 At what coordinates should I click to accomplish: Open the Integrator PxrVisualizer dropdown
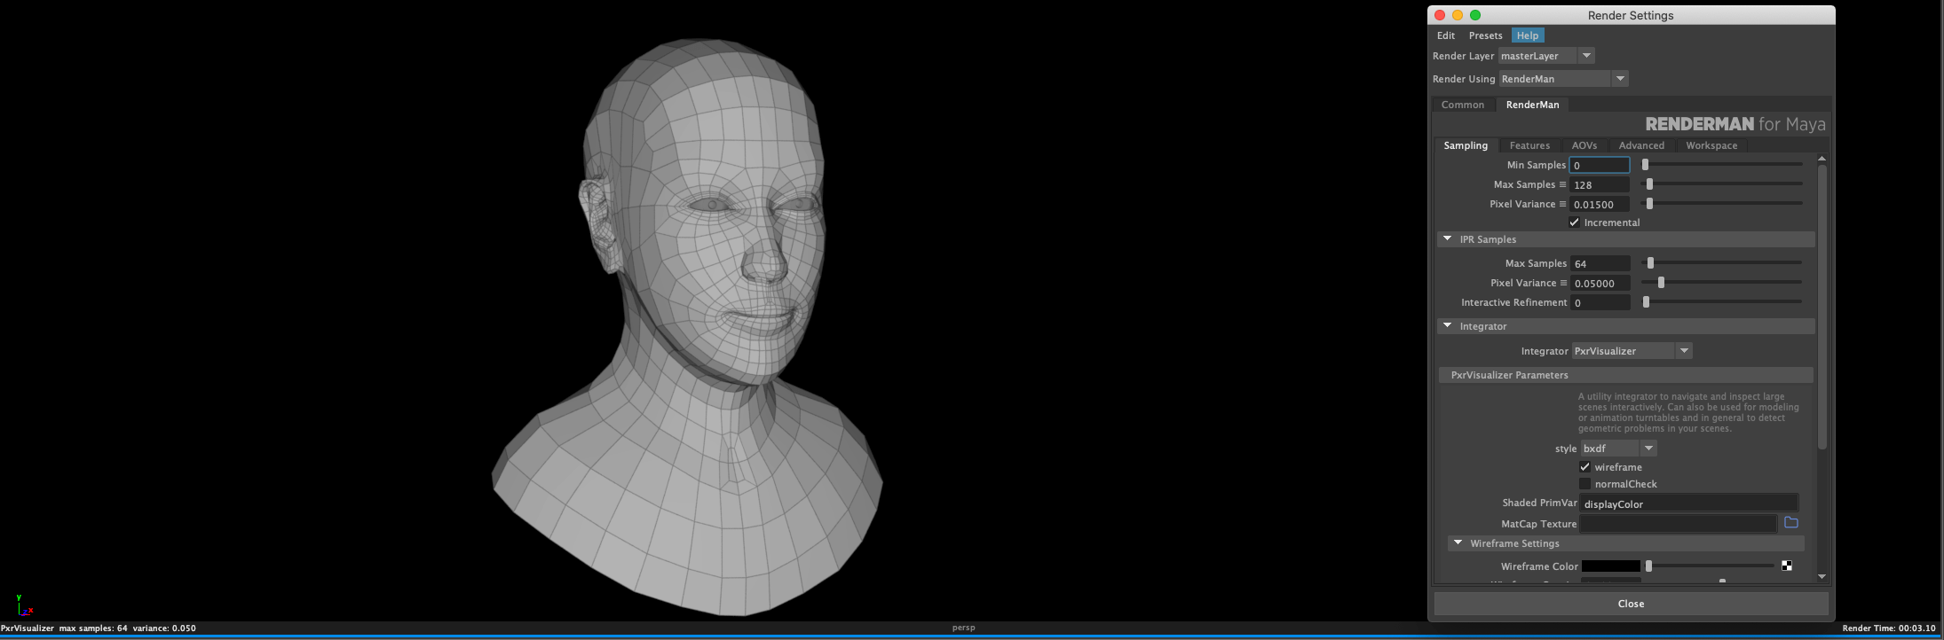coord(1632,351)
